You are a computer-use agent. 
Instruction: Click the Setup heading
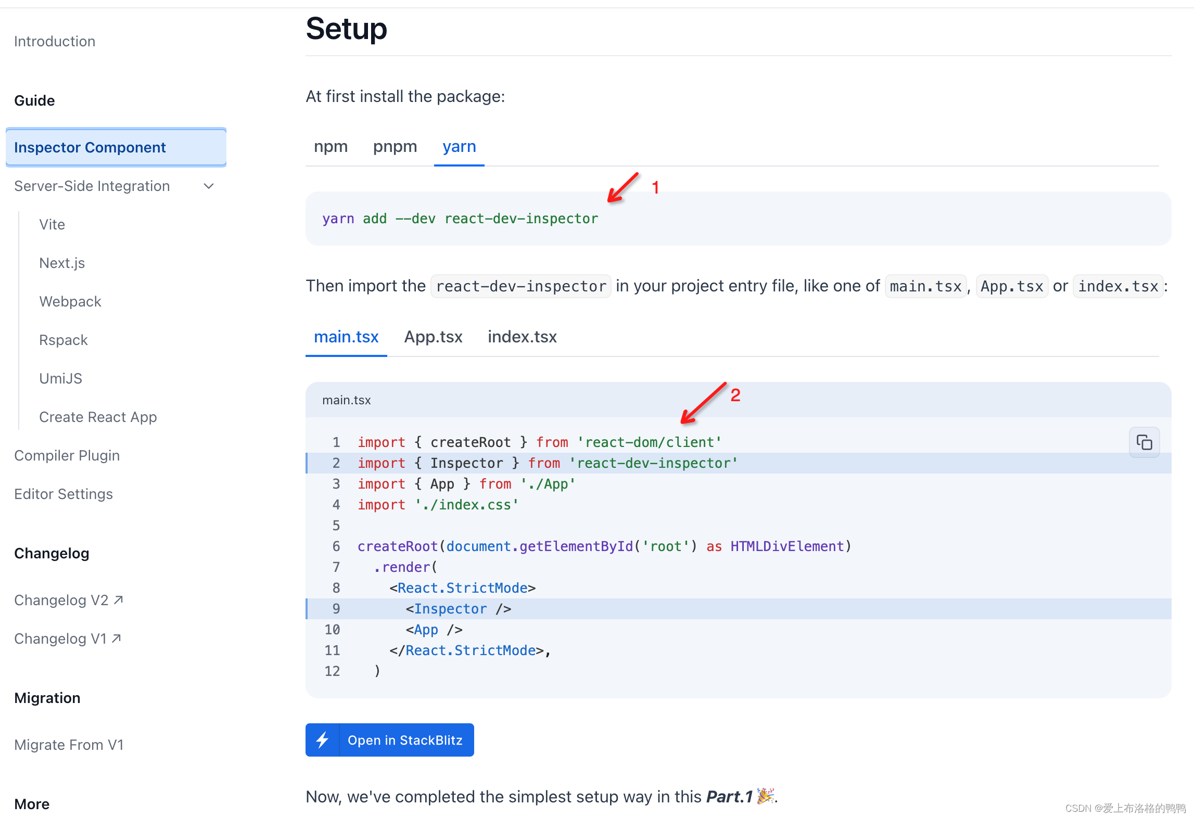[x=346, y=28]
